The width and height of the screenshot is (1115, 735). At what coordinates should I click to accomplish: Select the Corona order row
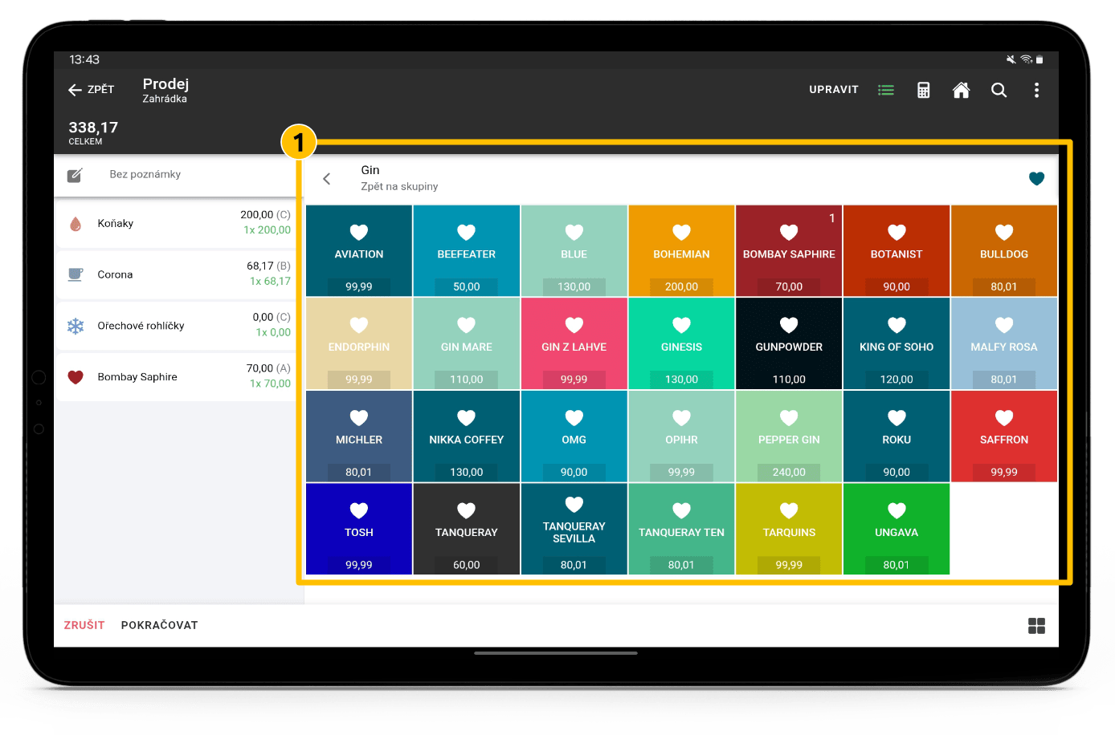click(x=177, y=274)
